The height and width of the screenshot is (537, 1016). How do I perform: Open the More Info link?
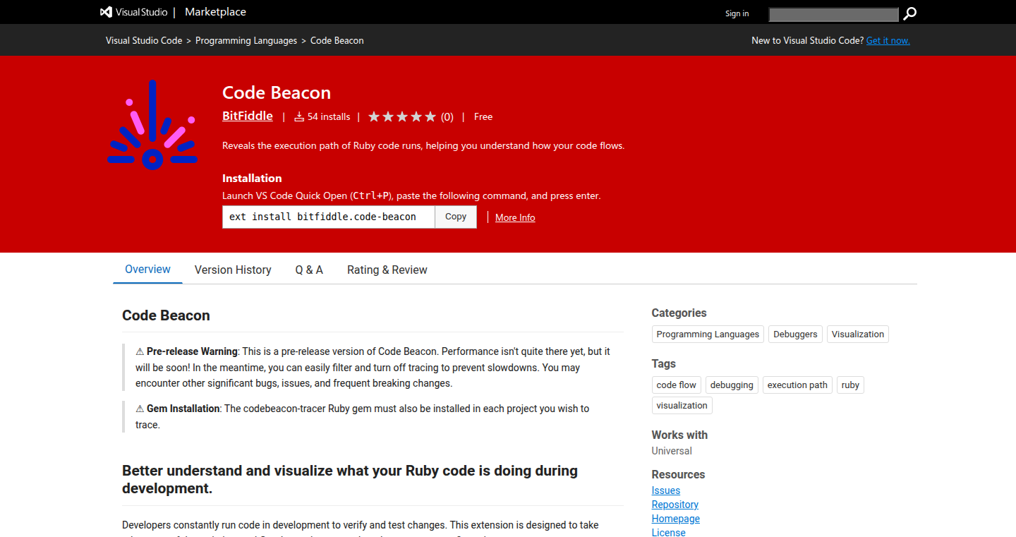pyautogui.click(x=515, y=217)
